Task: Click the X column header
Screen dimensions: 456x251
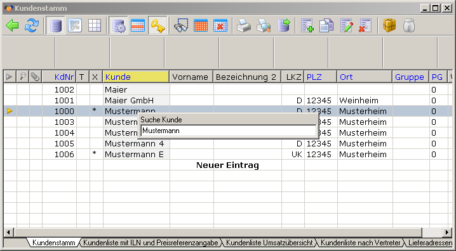Action: [x=97, y=77]
